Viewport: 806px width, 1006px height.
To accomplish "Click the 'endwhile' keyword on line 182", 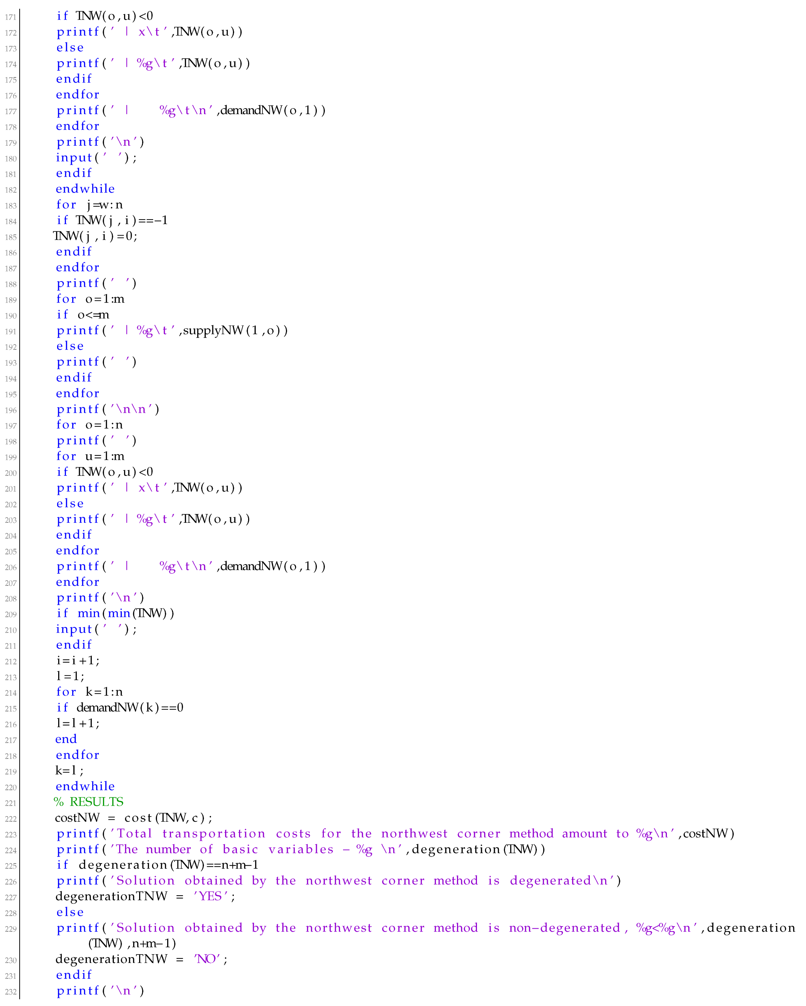I will coord(85,188).
